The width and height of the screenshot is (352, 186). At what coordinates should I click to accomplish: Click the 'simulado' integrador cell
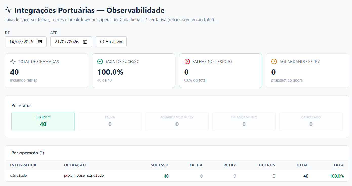[x=18, y=175]
